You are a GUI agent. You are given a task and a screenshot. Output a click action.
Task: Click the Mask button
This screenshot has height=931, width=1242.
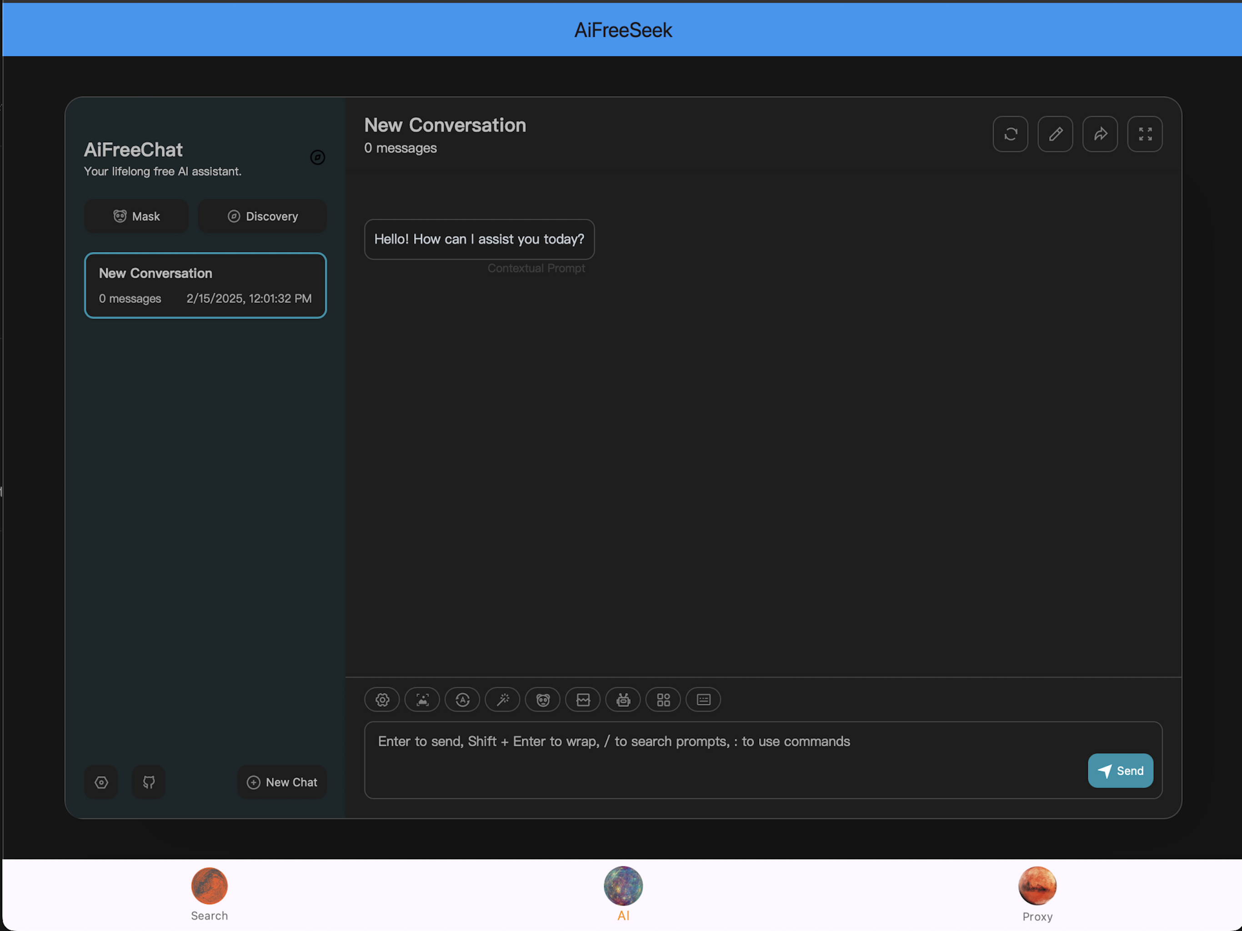click(136, 216)
